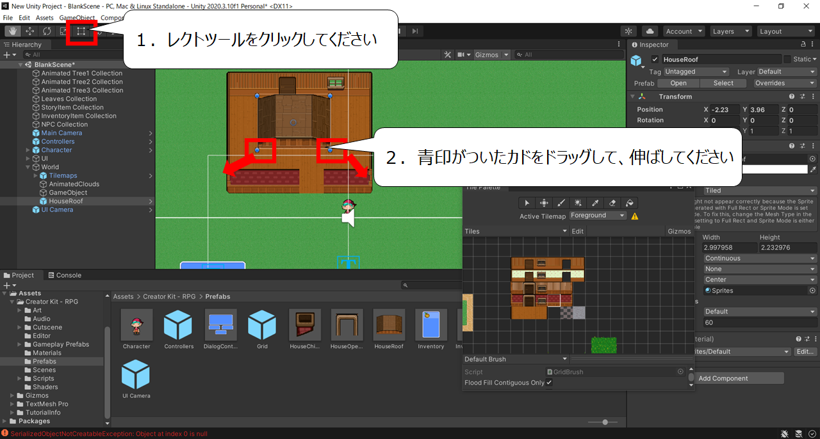
Task: Select the Move tool in the toolbar
Action: click(x=29, y=31)
